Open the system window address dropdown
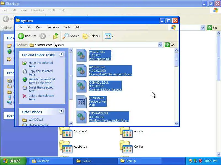Image resolution: width=221 pixels, height=165 pixels. (x=160, y=45)
